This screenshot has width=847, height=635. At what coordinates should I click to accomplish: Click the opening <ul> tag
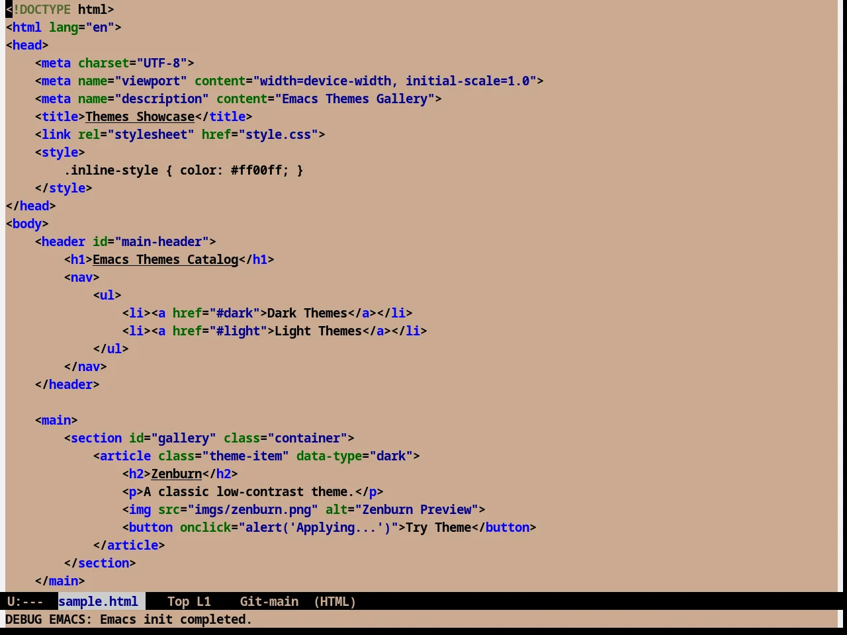point(107,295)
